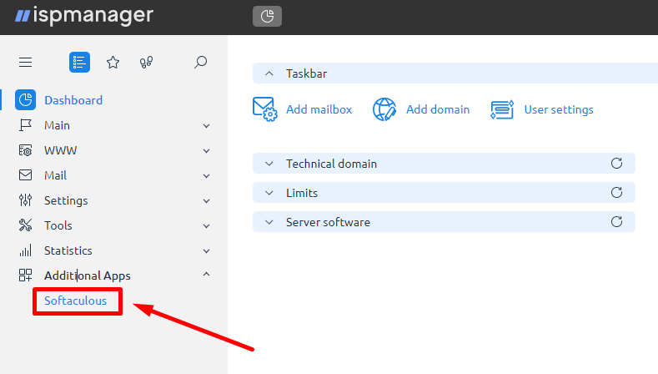Open Softaculous link

click(76, 301)
